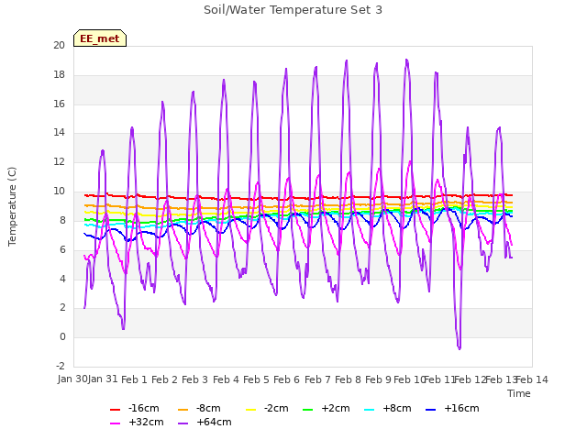Select the chart title Soil/Water Temperature Set 3
This screenshot has height=440, width=587.
[293, 10]
